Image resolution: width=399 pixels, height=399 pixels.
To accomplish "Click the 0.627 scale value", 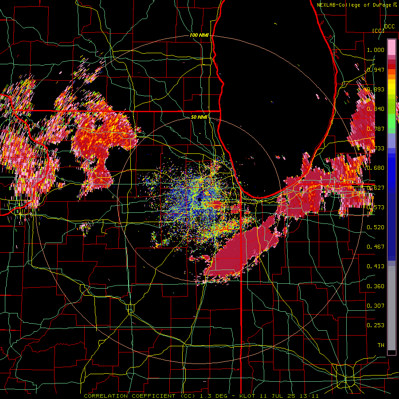I will click(376, 188).
